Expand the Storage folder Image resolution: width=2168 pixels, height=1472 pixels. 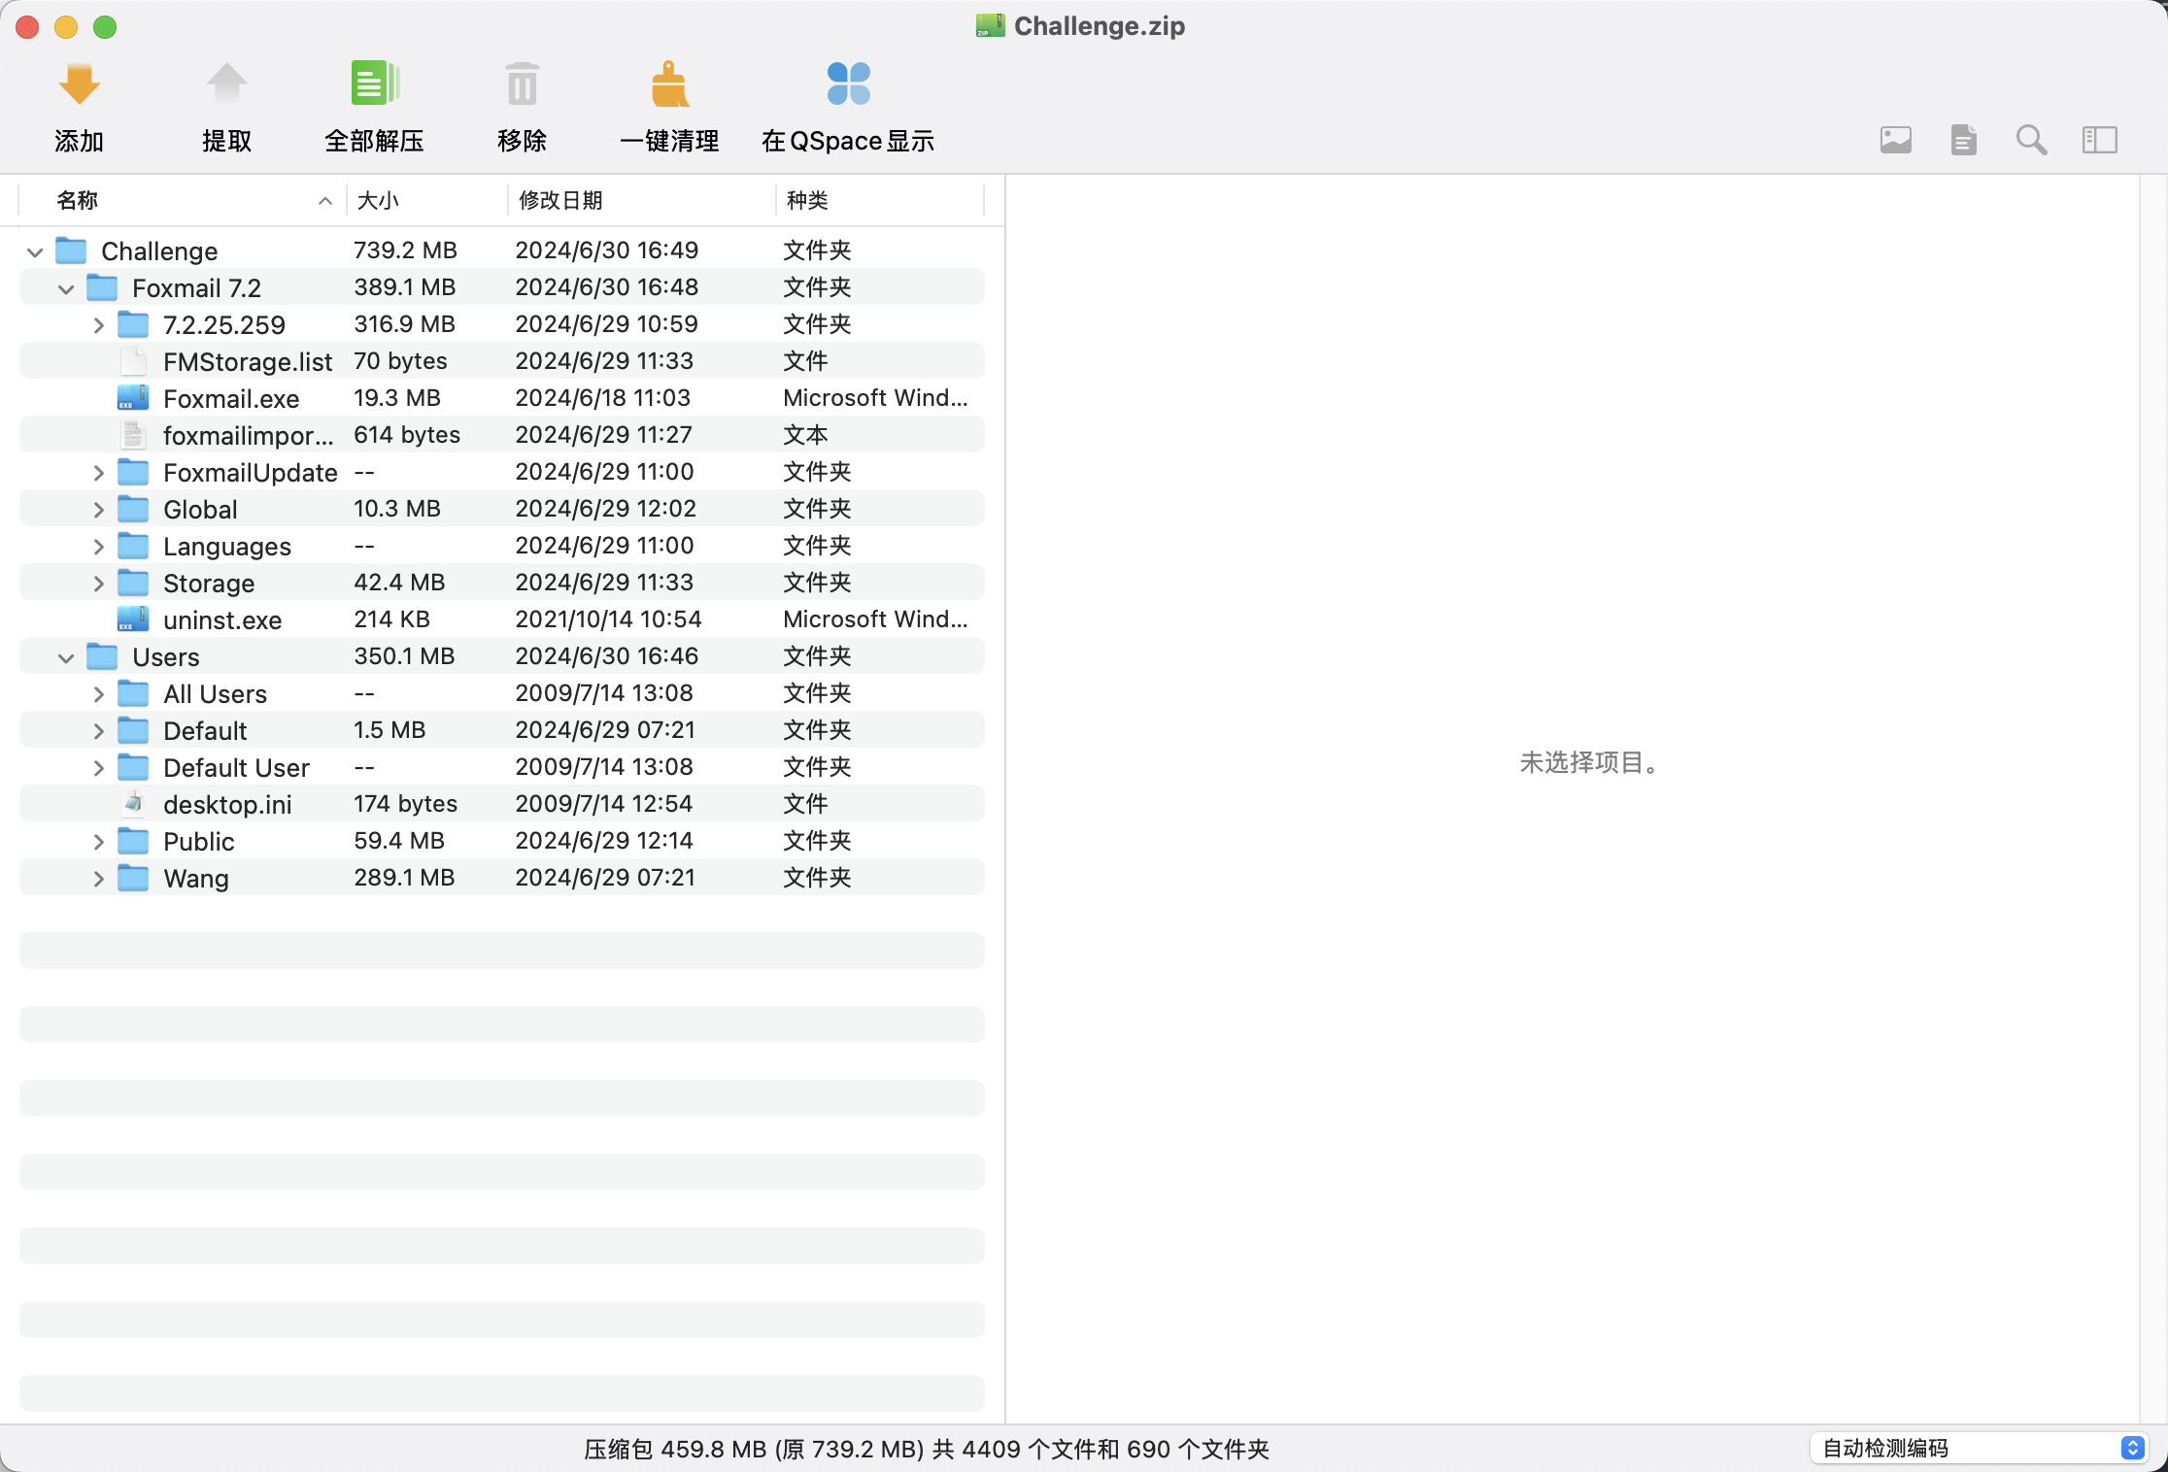pos(98,584)
